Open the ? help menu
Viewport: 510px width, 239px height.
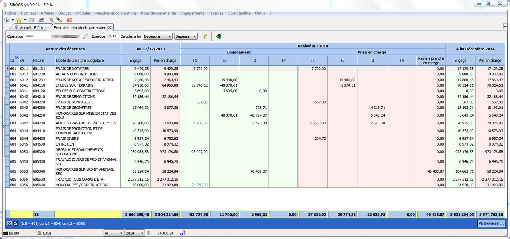[x=271, y=13]
